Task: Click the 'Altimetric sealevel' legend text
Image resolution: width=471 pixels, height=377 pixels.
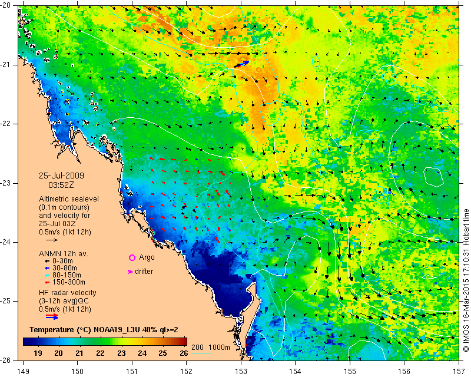Action: 69,199
